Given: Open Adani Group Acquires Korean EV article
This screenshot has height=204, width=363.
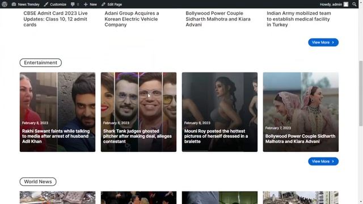Looking at the screenshot, I should click(x=132, y=19).
